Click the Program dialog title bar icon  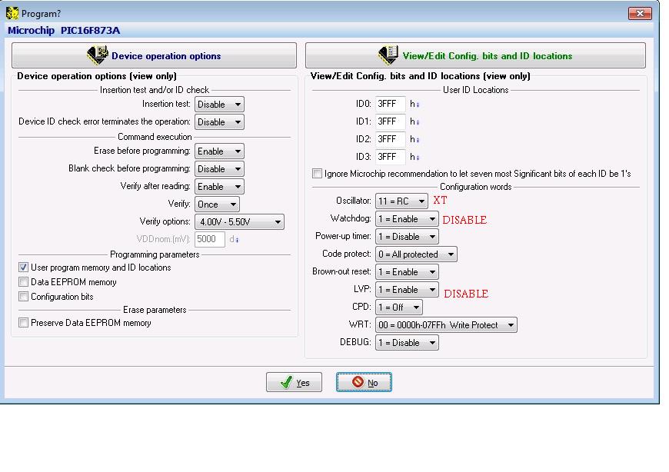(12, 13)
